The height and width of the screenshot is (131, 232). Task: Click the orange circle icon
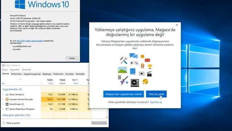tap(142, 56)
